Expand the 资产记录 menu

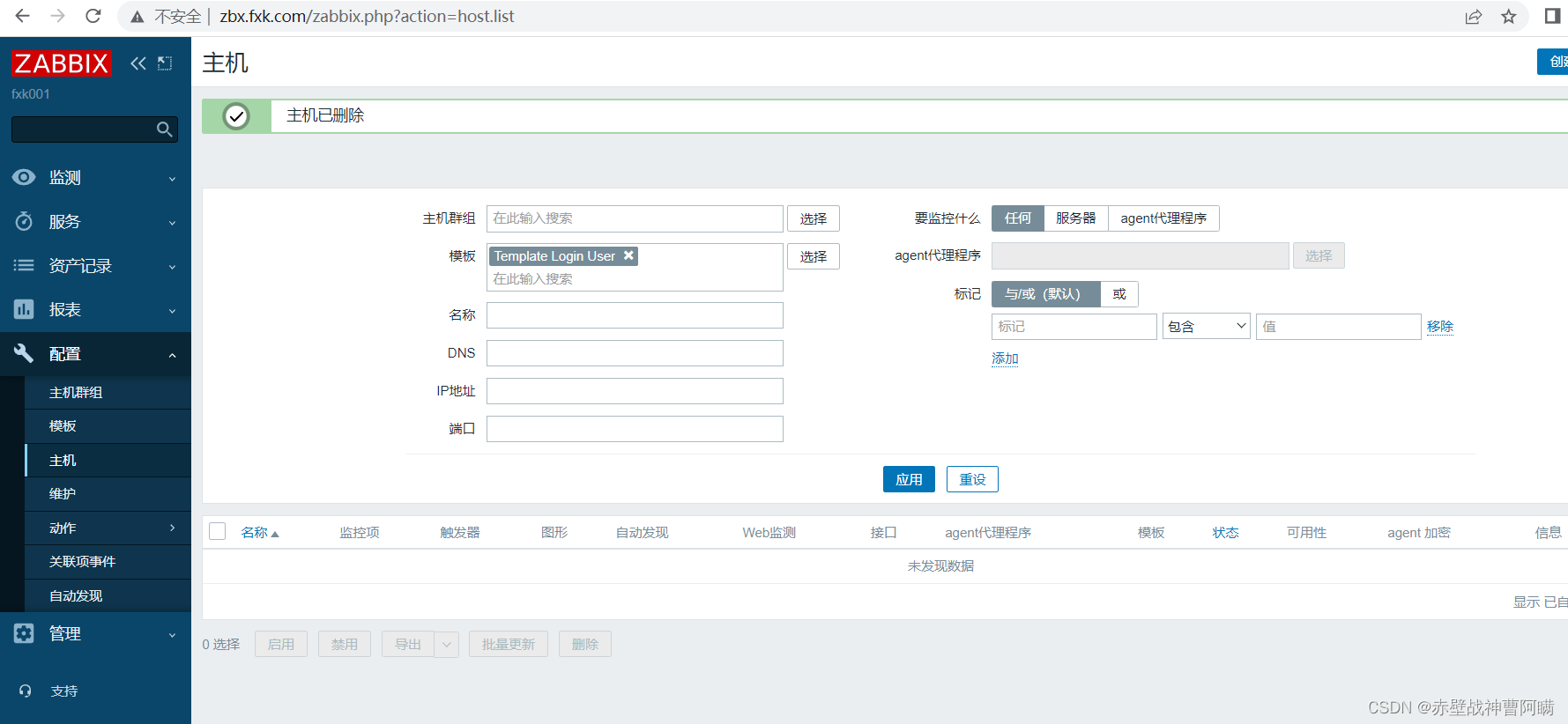[x=173, y=267]
